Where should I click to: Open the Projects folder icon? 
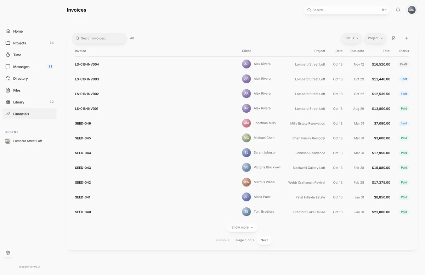pos(8,43)
